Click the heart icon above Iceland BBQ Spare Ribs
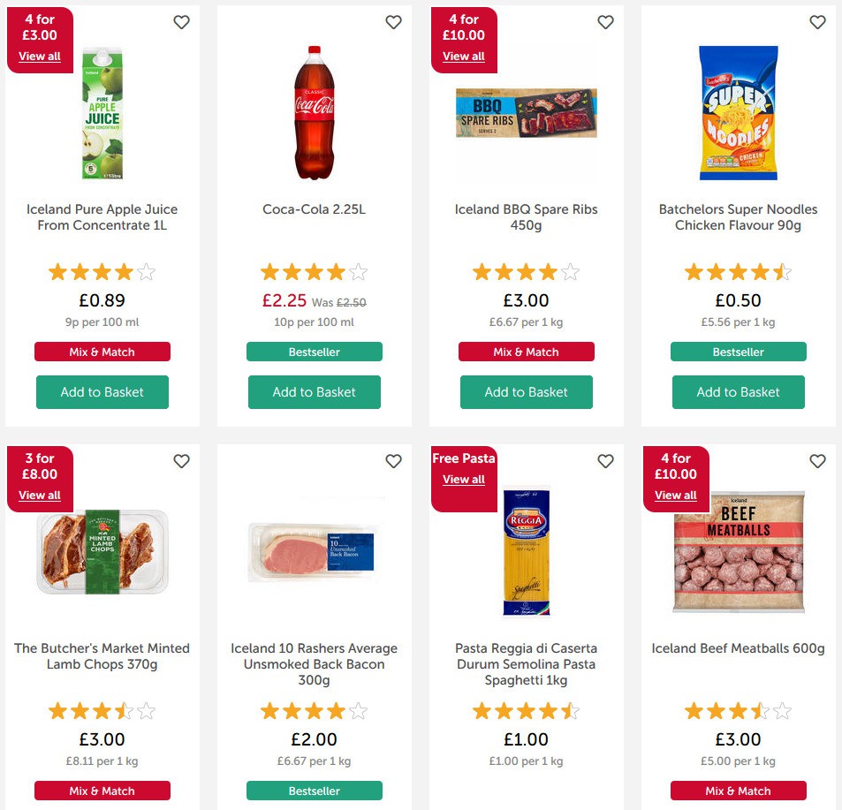 pos(606,22)
